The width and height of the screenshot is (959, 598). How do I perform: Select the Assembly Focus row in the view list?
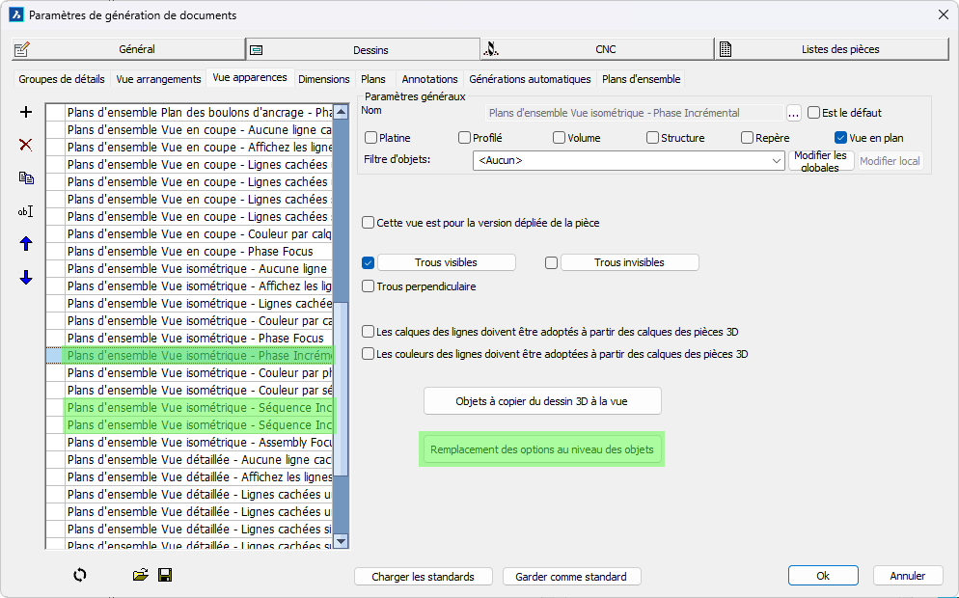click(x=199, y=442)
